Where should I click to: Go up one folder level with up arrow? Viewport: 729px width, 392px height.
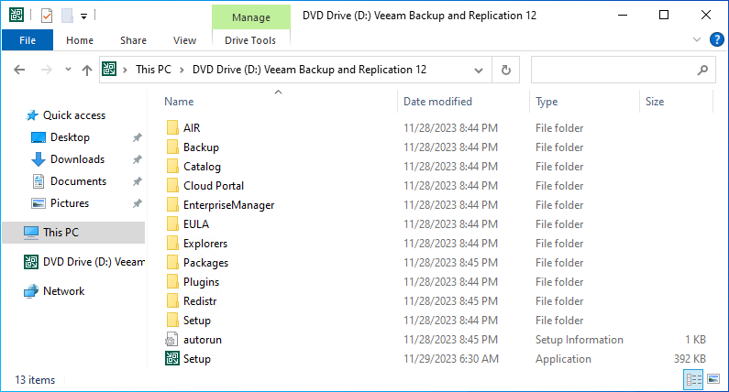87,70
